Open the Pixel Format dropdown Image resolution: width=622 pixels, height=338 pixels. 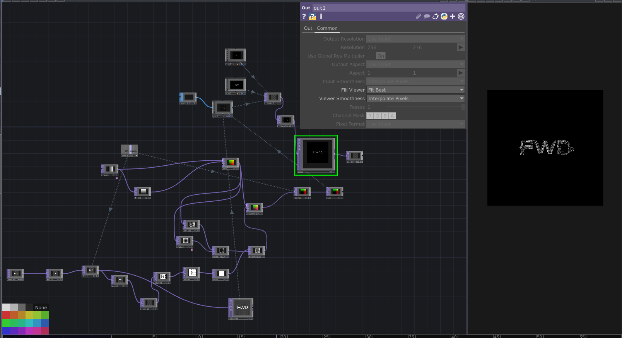(415, 124)
